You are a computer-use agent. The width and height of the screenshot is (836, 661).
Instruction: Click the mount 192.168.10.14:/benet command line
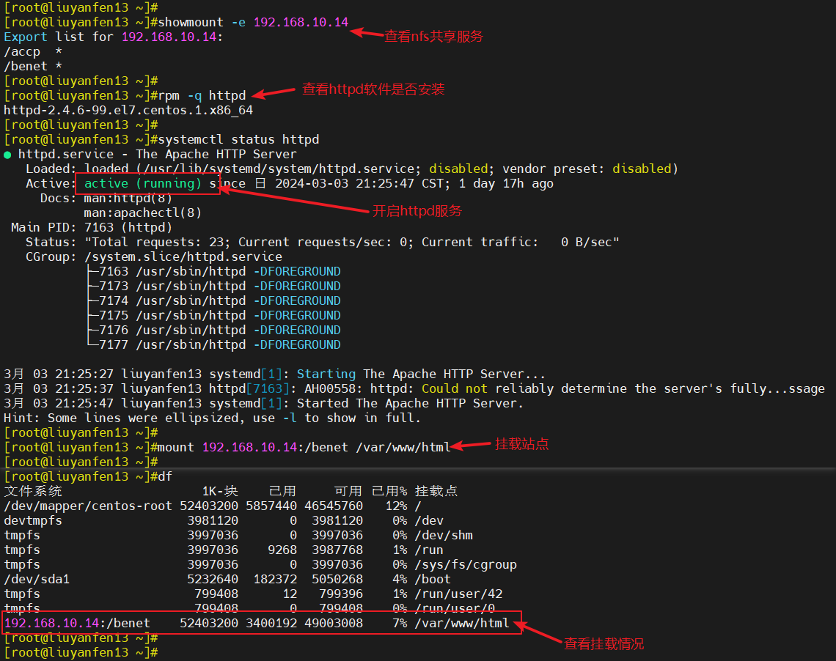pos(304,447)
